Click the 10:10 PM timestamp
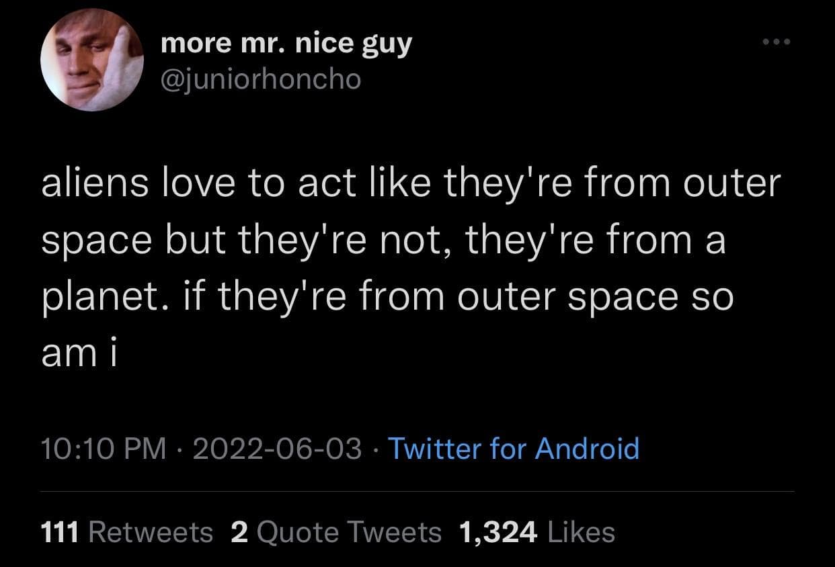Image resolution: width=835 pixels, height=567 pixels. coord(103,448)
